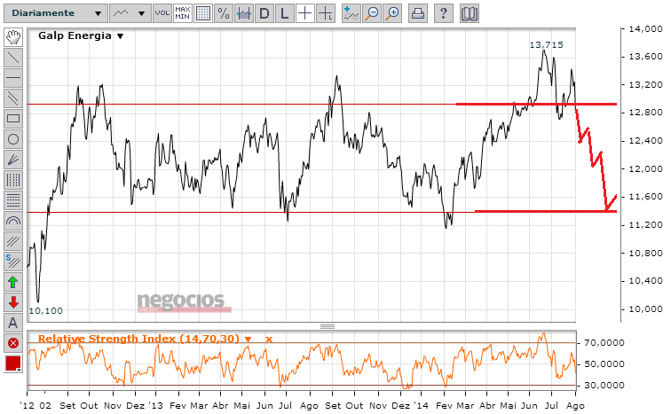The height and width of the screenshot is (414, 671).
Task: Toggle the chart grid display
Action: tap(203, 13)
